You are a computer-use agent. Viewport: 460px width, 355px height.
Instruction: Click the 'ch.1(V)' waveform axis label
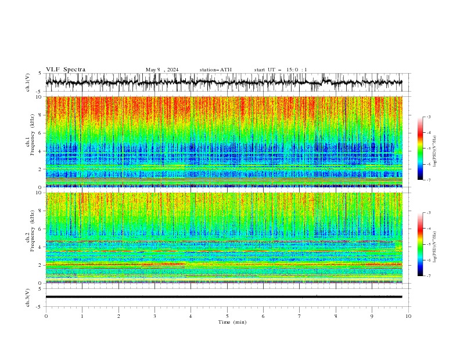point(28,82)
